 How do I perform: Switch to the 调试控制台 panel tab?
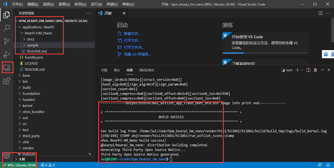pyautogui.click(x=147, y=70)
